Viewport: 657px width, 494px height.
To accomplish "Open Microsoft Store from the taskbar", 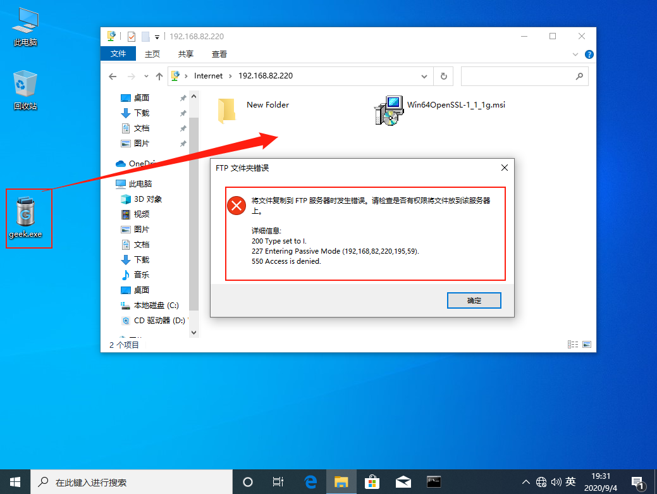I will click(x=372, y=482).
